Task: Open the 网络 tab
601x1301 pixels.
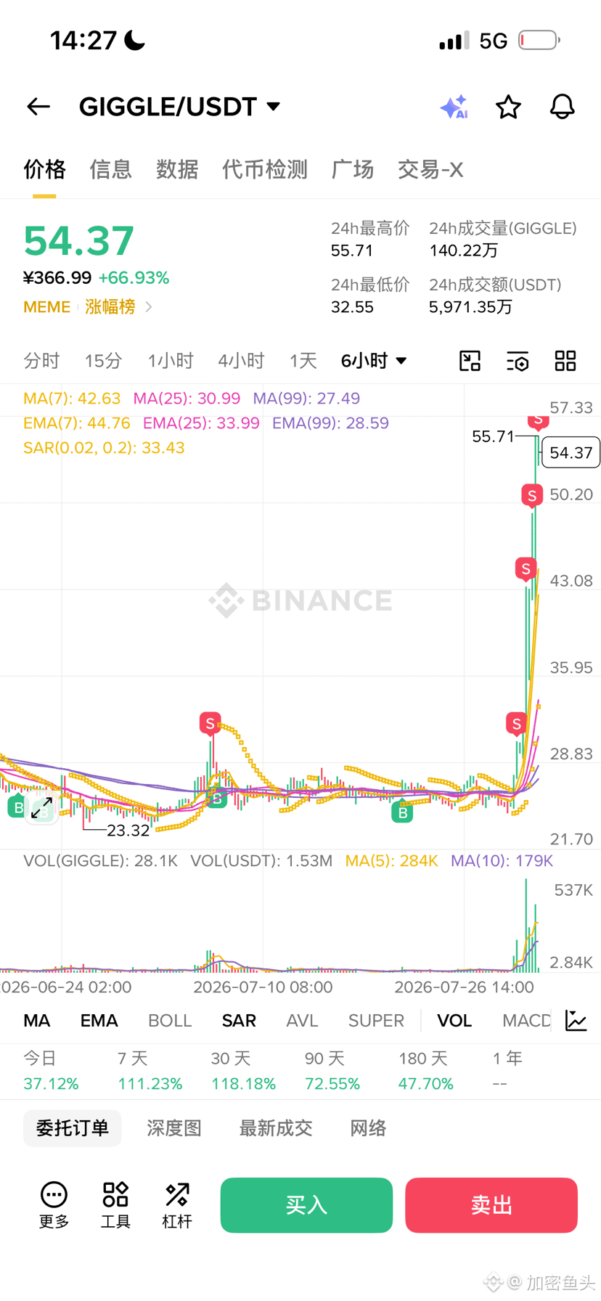Action: click(x=368, y=1128)
